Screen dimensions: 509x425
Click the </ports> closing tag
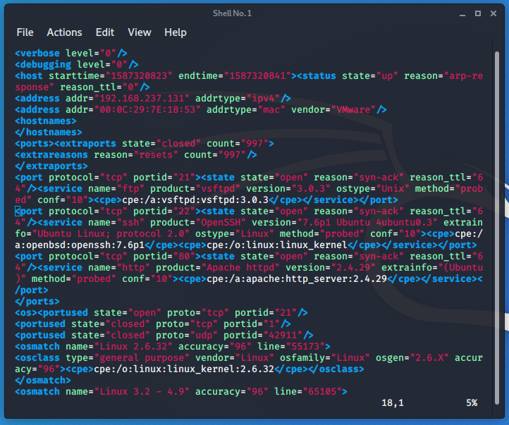pyautogui.click(x=37, y=302)
